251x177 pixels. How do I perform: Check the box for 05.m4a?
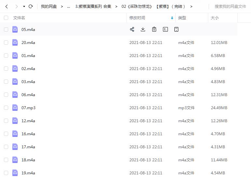[x=6, y=29]
